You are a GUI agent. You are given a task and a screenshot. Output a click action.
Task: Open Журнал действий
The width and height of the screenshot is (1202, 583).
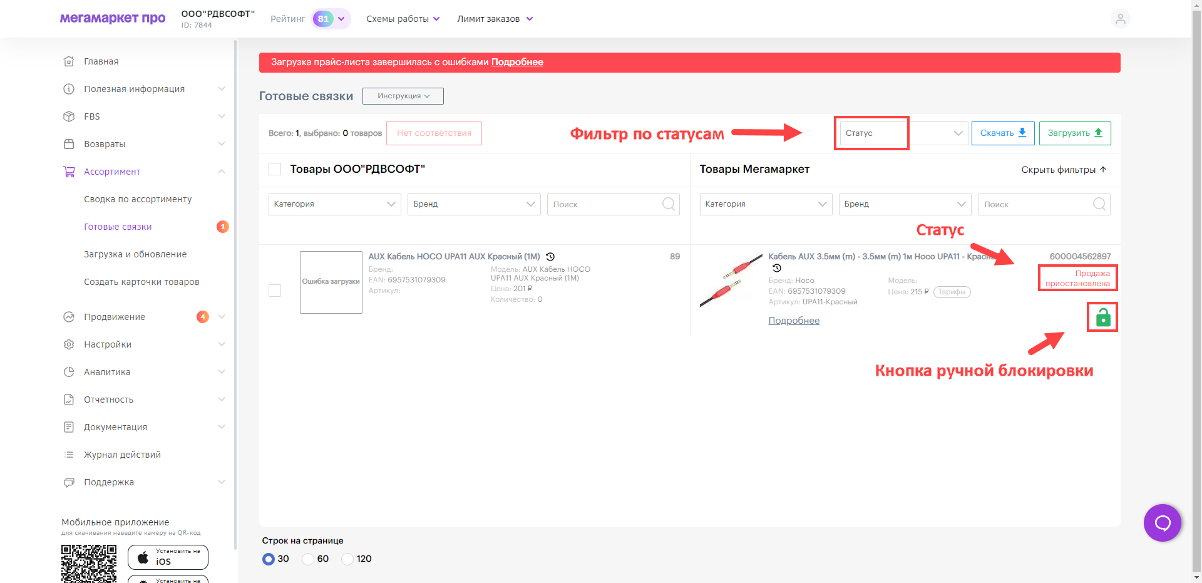tap(122, 455)
